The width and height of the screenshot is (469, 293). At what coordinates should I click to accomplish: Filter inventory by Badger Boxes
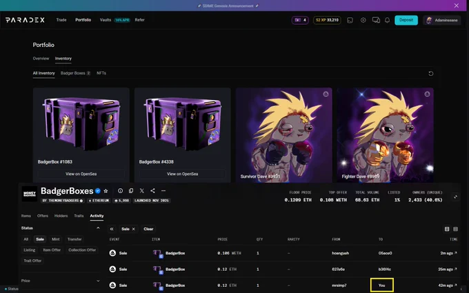pyautogui.click(x=75, y=73)
